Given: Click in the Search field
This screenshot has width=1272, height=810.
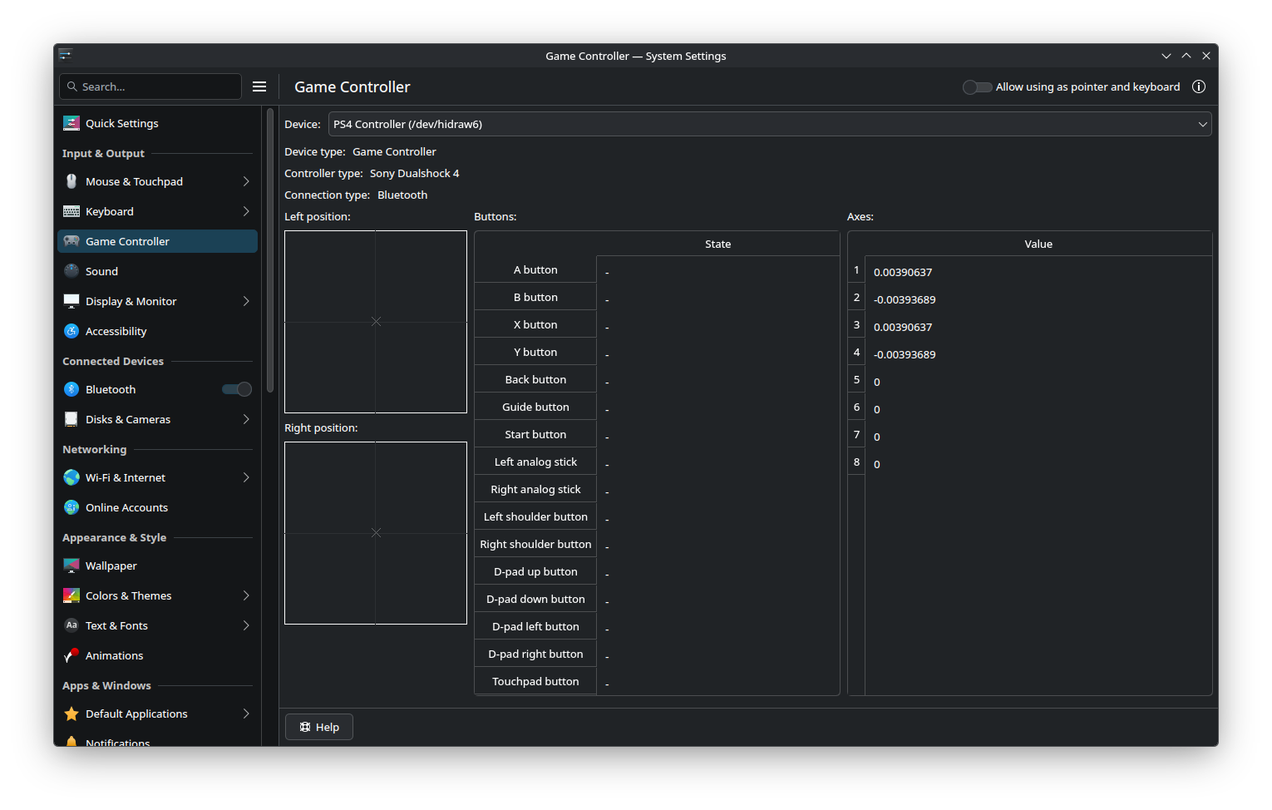Looking at the screenshot, I should pos(150,86).
